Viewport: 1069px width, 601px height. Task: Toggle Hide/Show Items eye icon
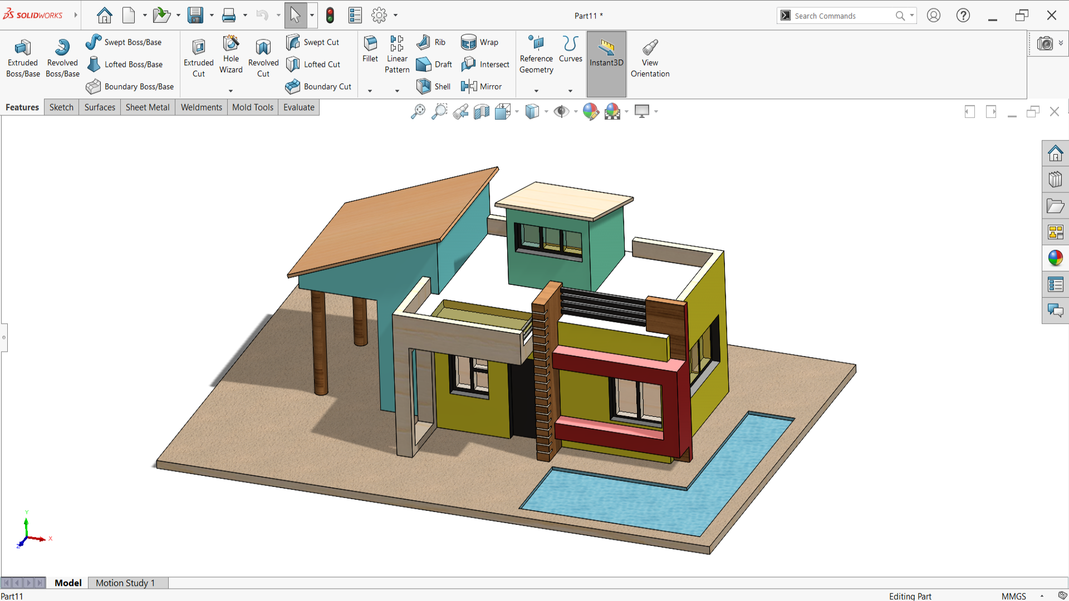click(x=561, y=112)
